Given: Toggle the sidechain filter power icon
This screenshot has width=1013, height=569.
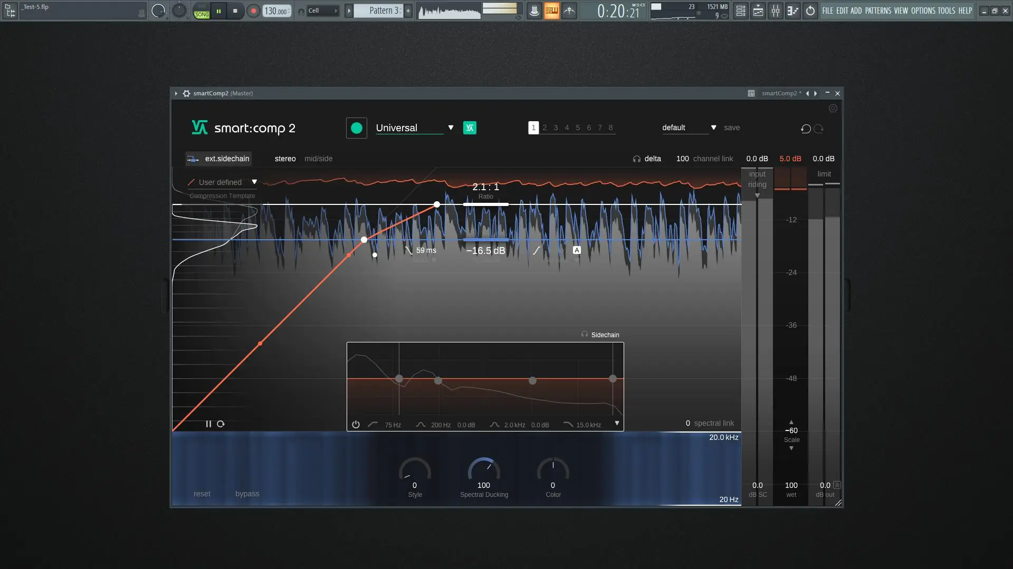Looking at the screenshot, I should pyautogui.click(x=356, y=425).
